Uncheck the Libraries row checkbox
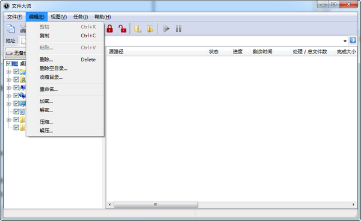This screenshot has width=361, height=221. click(x=16, y=72)
